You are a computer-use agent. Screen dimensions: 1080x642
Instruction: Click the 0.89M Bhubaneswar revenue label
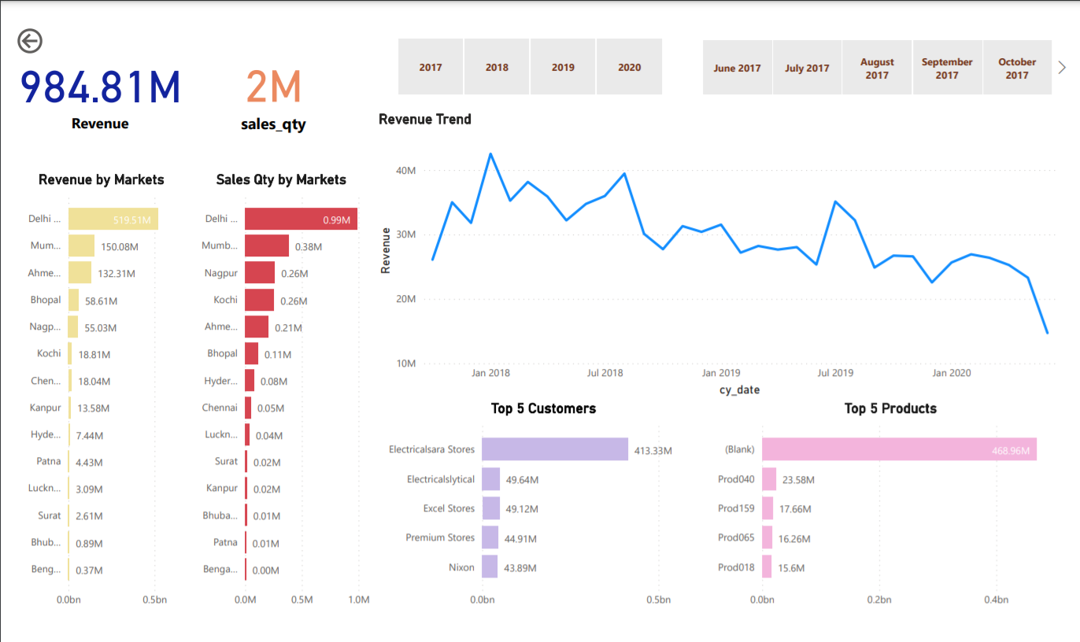pos(90,543)
